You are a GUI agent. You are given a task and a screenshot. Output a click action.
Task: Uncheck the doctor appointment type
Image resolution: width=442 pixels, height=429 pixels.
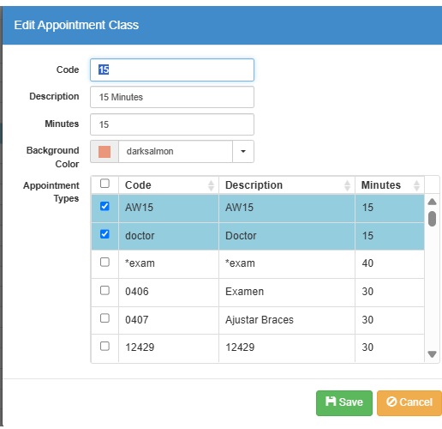(x=105, y=234)
